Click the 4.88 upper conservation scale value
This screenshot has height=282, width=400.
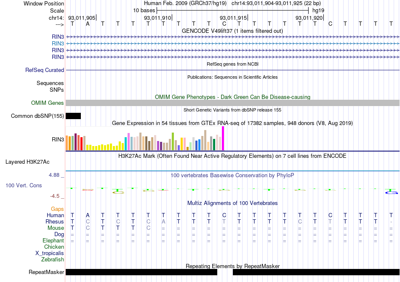coord(54,175)
